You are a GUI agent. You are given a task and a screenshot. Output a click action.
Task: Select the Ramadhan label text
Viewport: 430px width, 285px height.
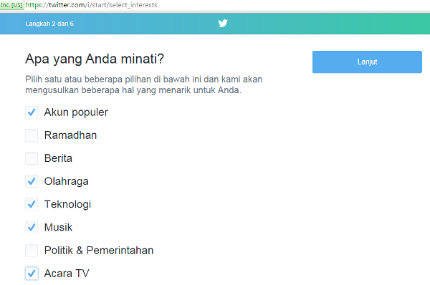tap(70, 135)
